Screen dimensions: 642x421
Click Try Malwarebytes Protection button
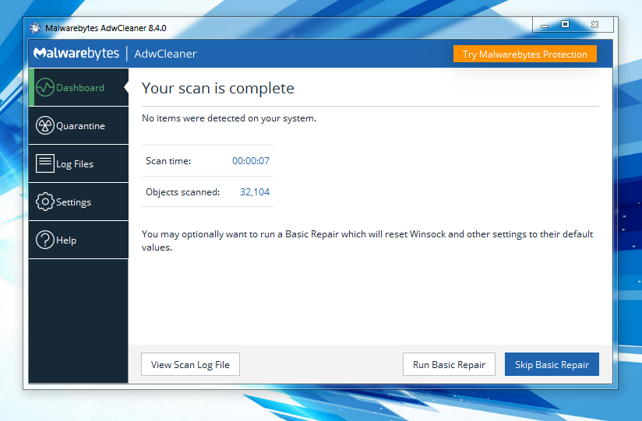pos(525,54)
